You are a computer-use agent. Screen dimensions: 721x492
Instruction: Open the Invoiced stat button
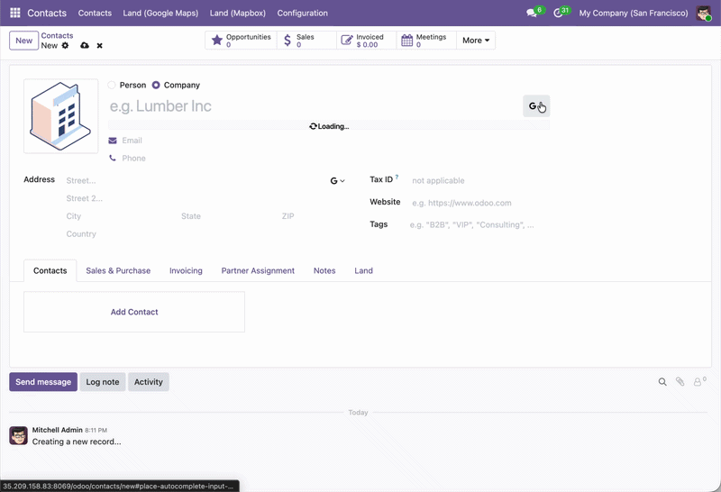pyautogui.click(x=367, y=41)
